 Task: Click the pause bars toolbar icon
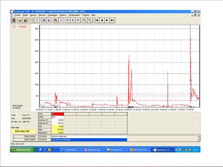click(x=61, y=20)
